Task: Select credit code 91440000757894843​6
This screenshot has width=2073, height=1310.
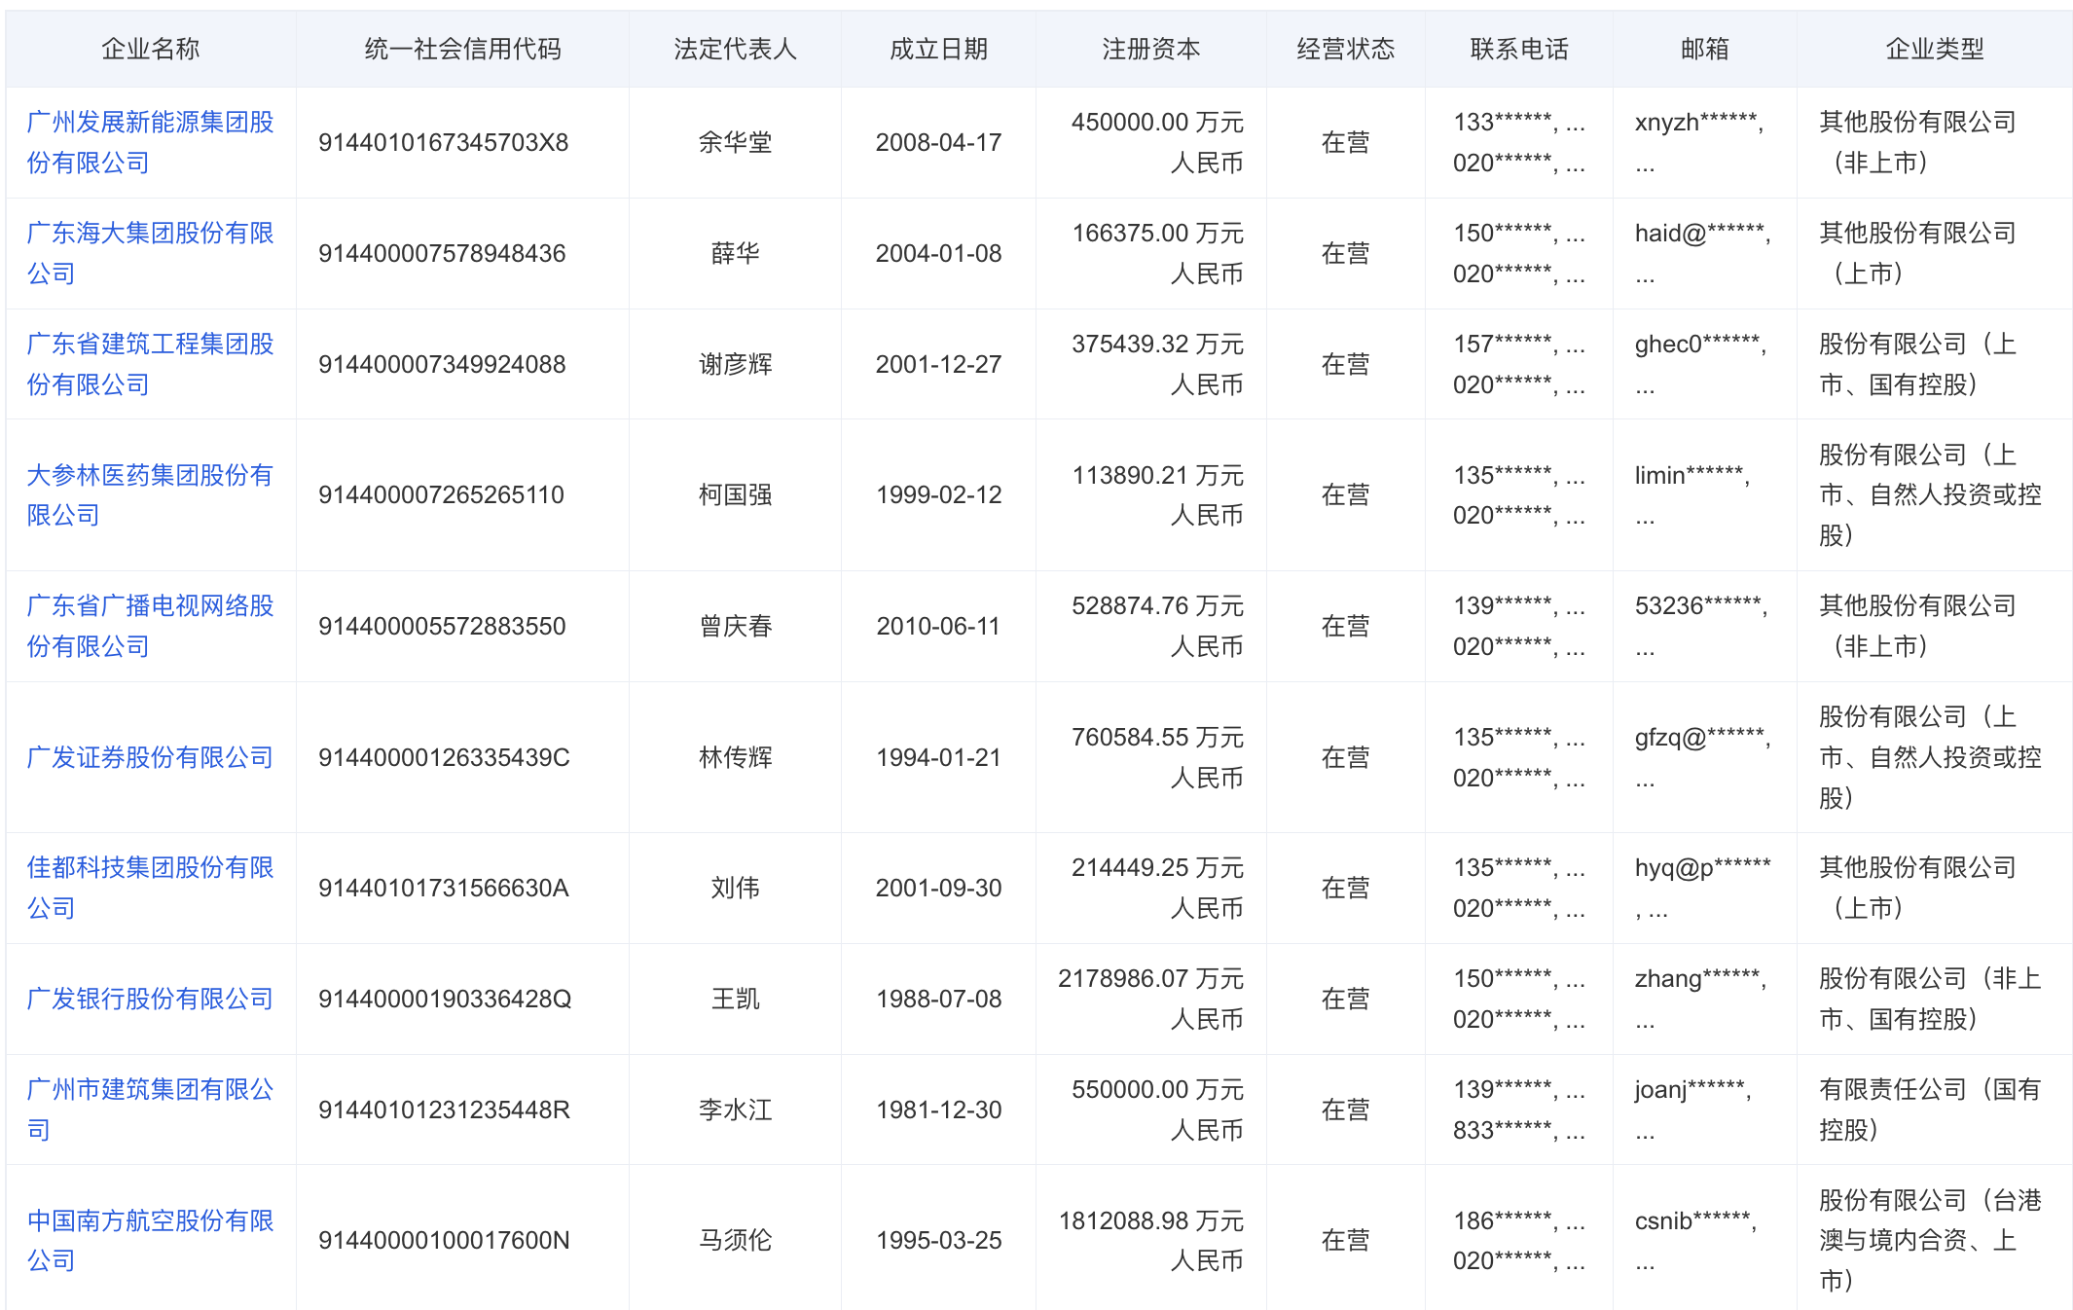Action: (x=442, y=253)
